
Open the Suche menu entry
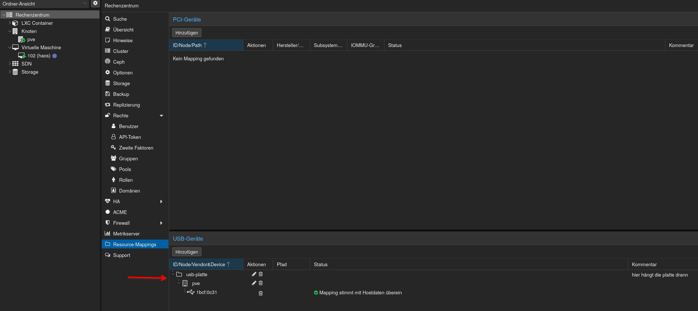[135, 19]
